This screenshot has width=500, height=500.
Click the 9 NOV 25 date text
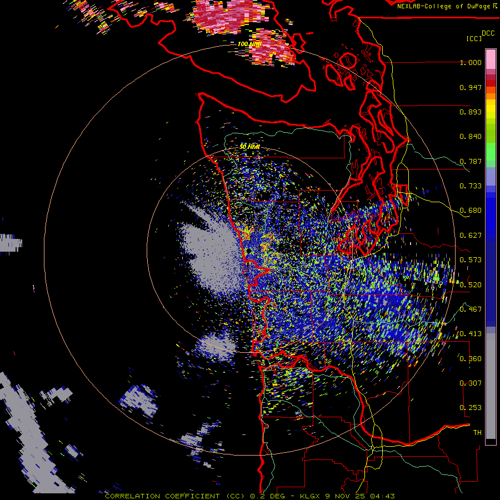346,496
